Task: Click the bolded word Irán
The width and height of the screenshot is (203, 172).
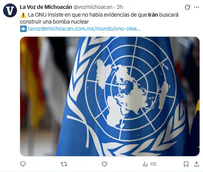Action: [153, 15]
